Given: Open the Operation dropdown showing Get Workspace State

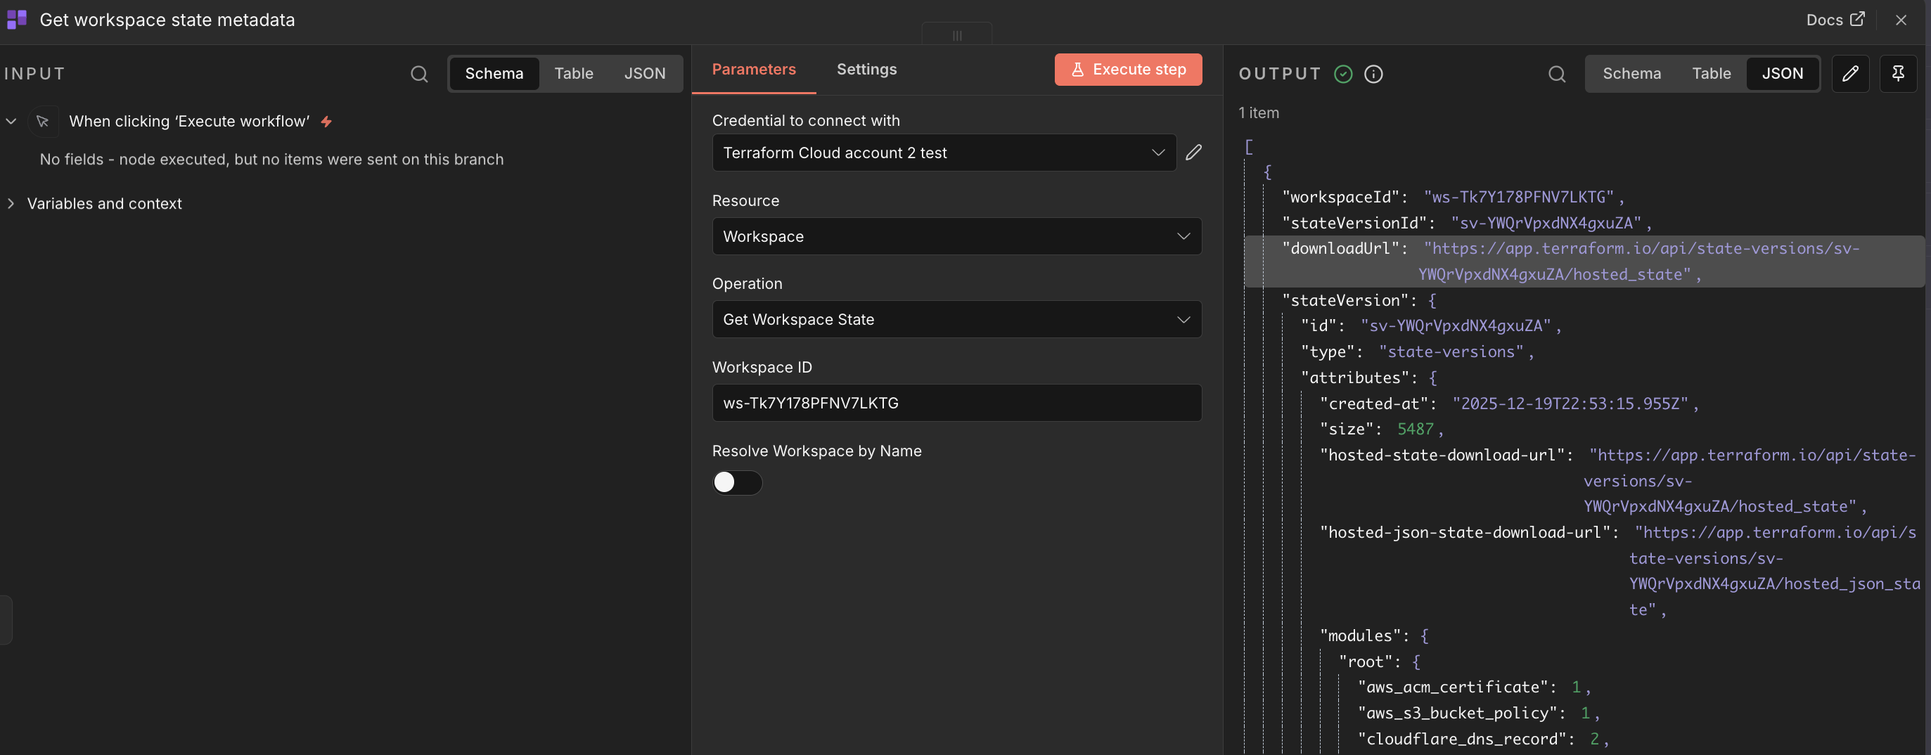Looking at the screenshot, I should click(956, 319).
